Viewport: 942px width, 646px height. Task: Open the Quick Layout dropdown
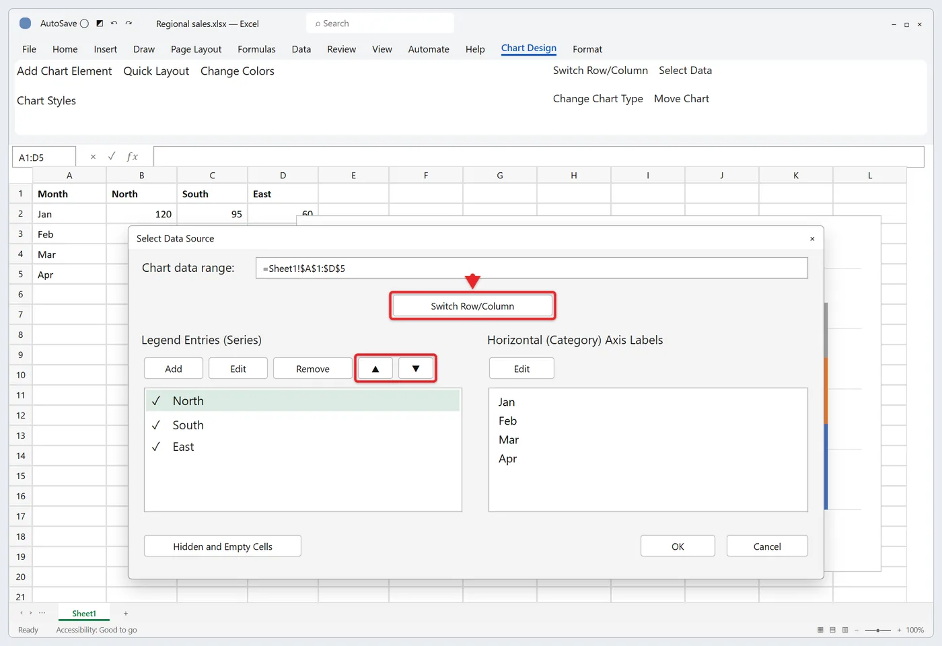156,71
